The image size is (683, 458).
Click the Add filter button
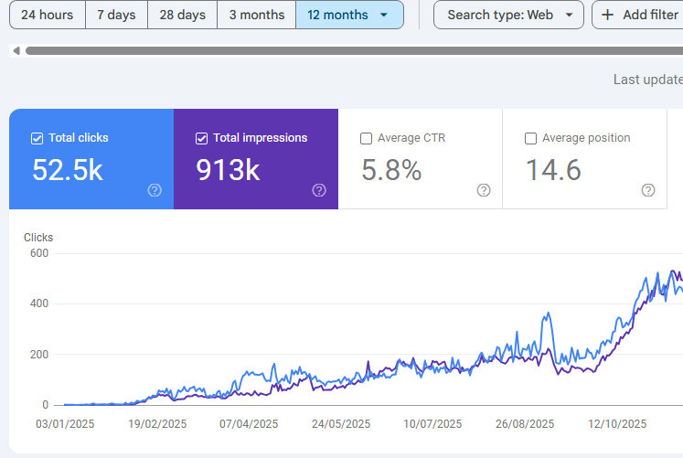(x=638, y=16)
